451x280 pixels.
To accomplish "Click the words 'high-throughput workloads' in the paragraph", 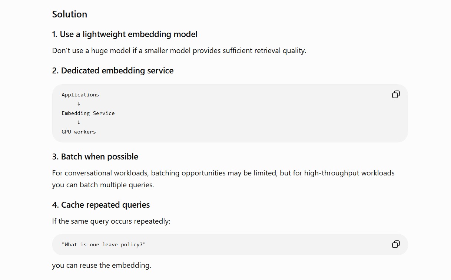I will pyautogui.click(x=349, y=173).
